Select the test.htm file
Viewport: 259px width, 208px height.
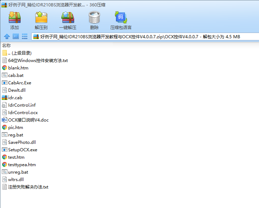(x=13, y=157)
